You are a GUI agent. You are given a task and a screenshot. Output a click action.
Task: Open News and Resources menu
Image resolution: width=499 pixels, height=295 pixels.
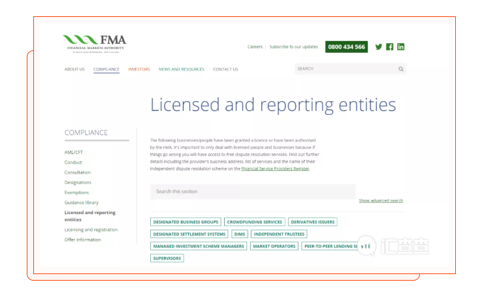point(182,69)
